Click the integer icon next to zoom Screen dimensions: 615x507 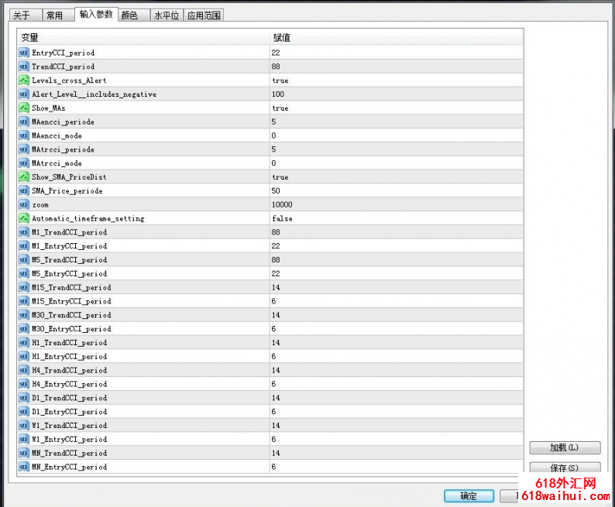point(23,204)
